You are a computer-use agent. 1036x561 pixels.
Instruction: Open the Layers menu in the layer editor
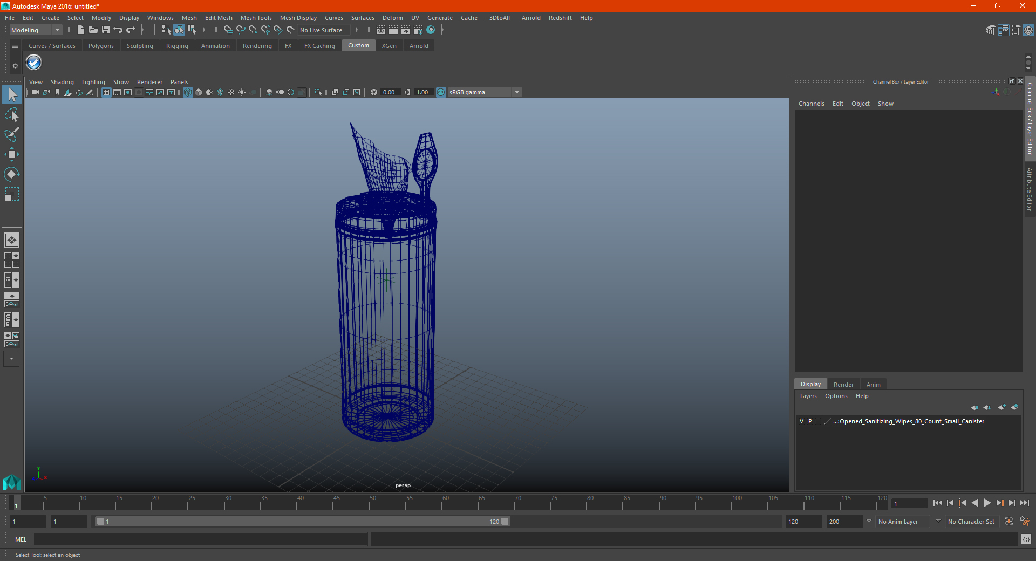[808, 396]
